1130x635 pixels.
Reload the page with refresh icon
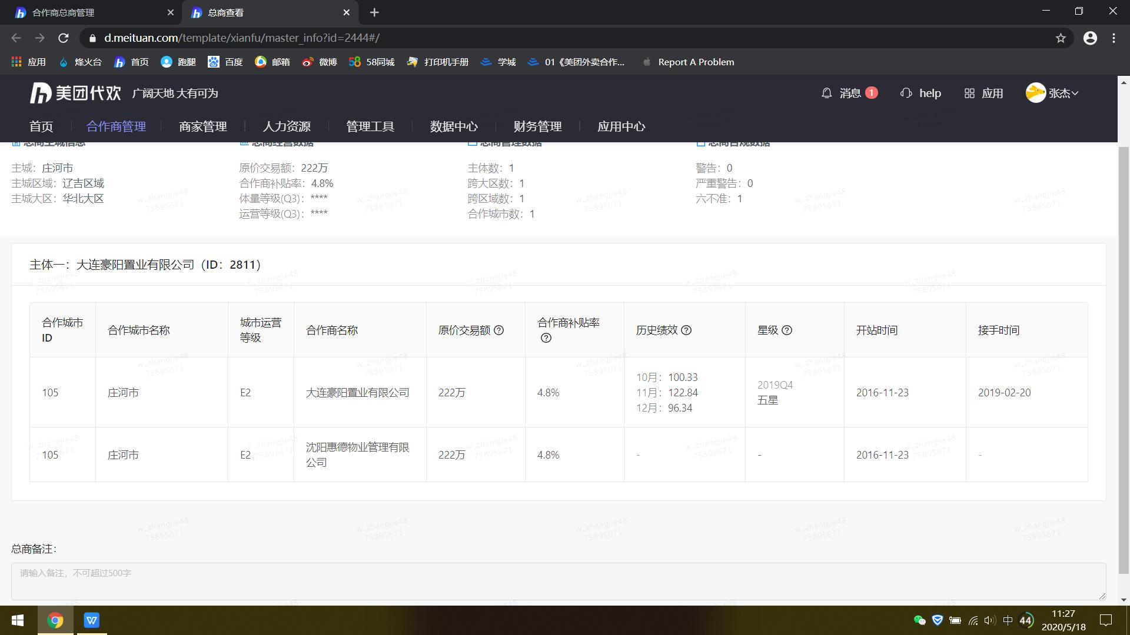click(64, 38)
